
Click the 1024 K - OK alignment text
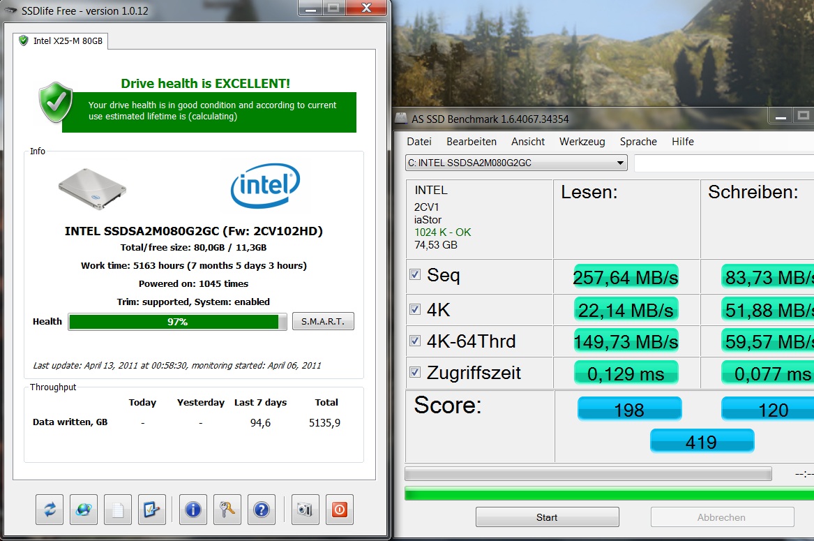(443, 232)
